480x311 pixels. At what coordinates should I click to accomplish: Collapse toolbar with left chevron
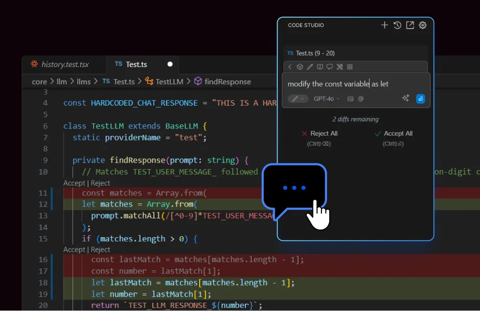(x=290, y=67)
